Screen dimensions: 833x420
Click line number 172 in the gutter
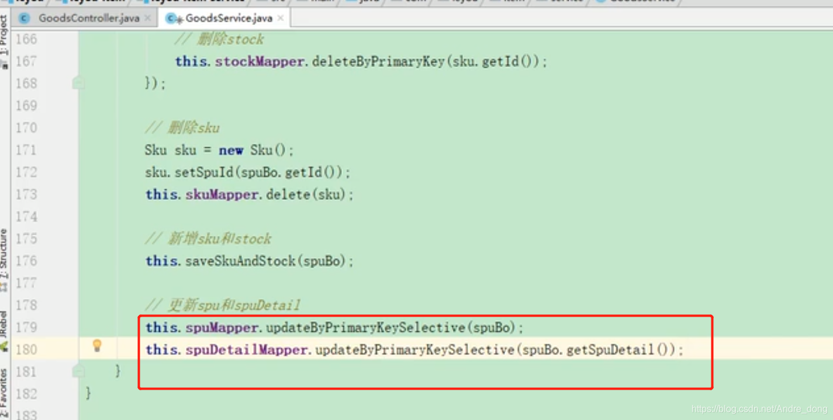[26, 172]
